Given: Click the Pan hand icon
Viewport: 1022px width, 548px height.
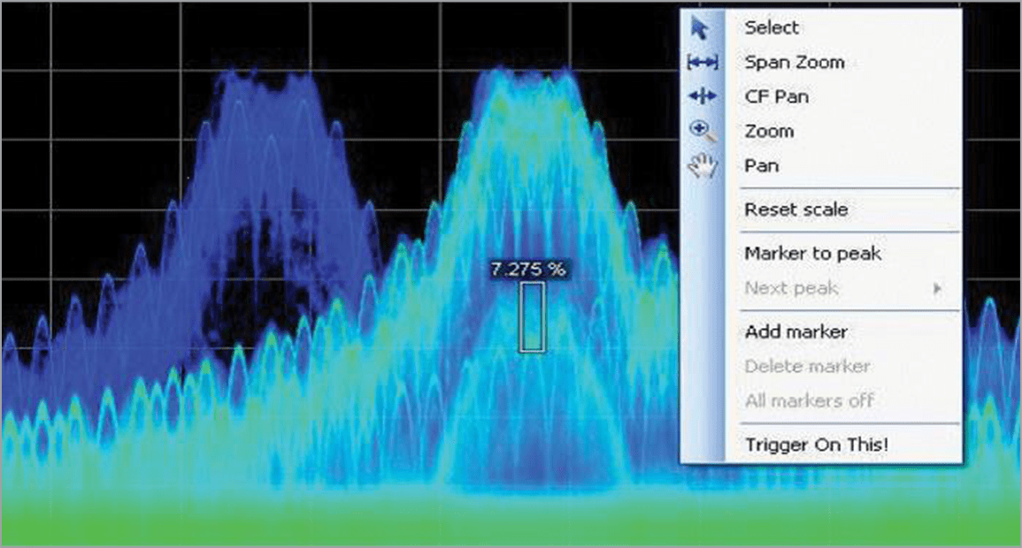Looking at the screenshot, I should click(x=701, y=166).
